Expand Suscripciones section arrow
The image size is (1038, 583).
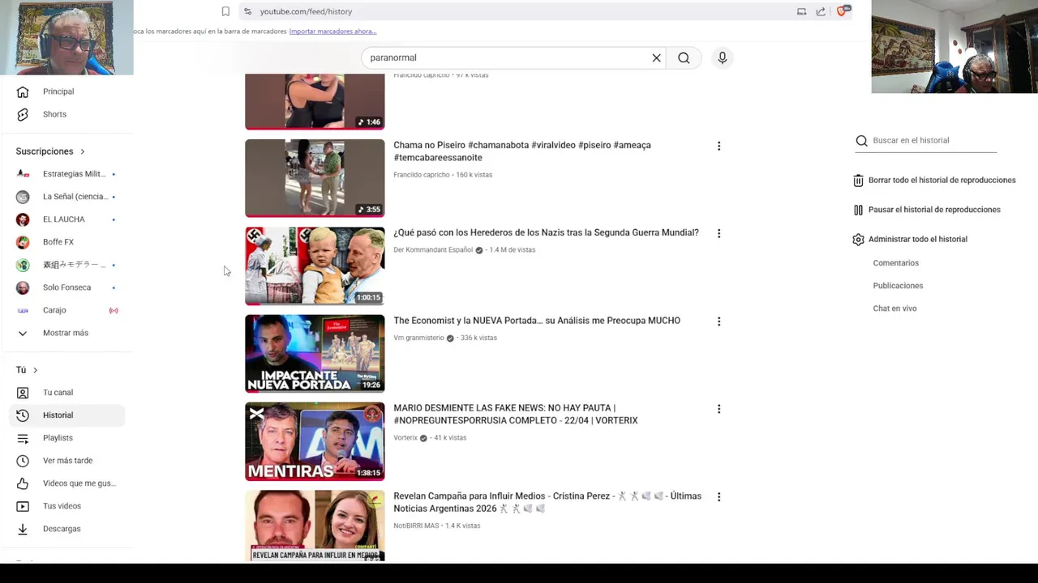[82, 151]
